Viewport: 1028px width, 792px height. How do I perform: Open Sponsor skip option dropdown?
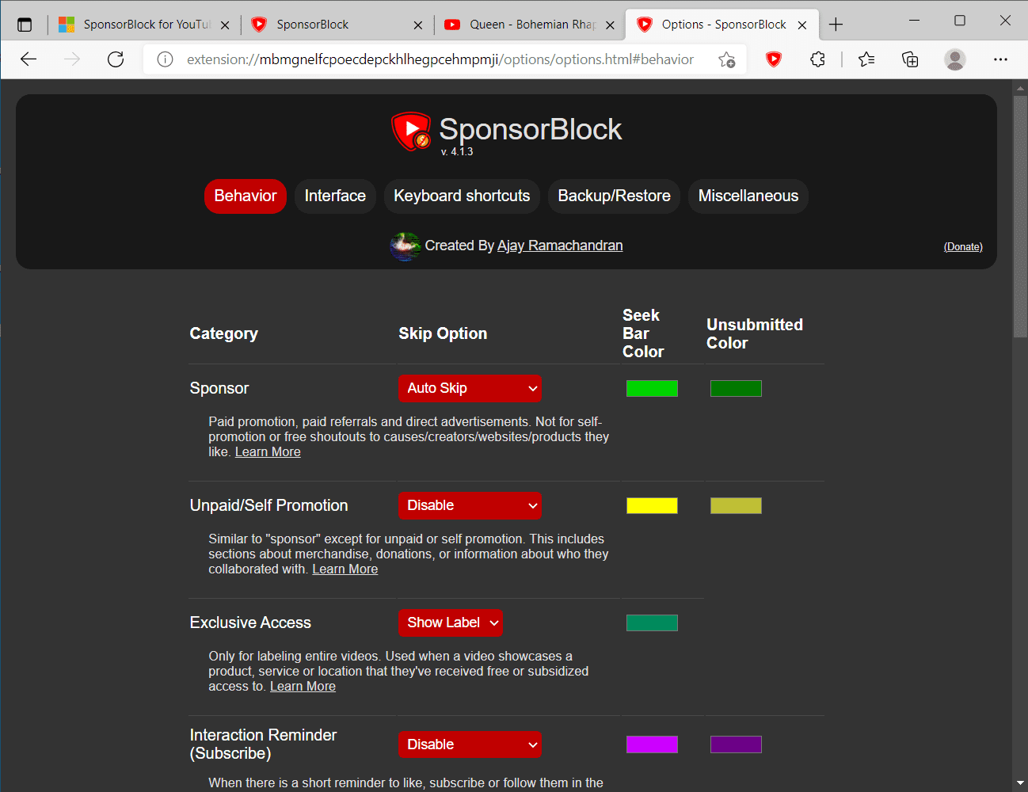(470, 388)
